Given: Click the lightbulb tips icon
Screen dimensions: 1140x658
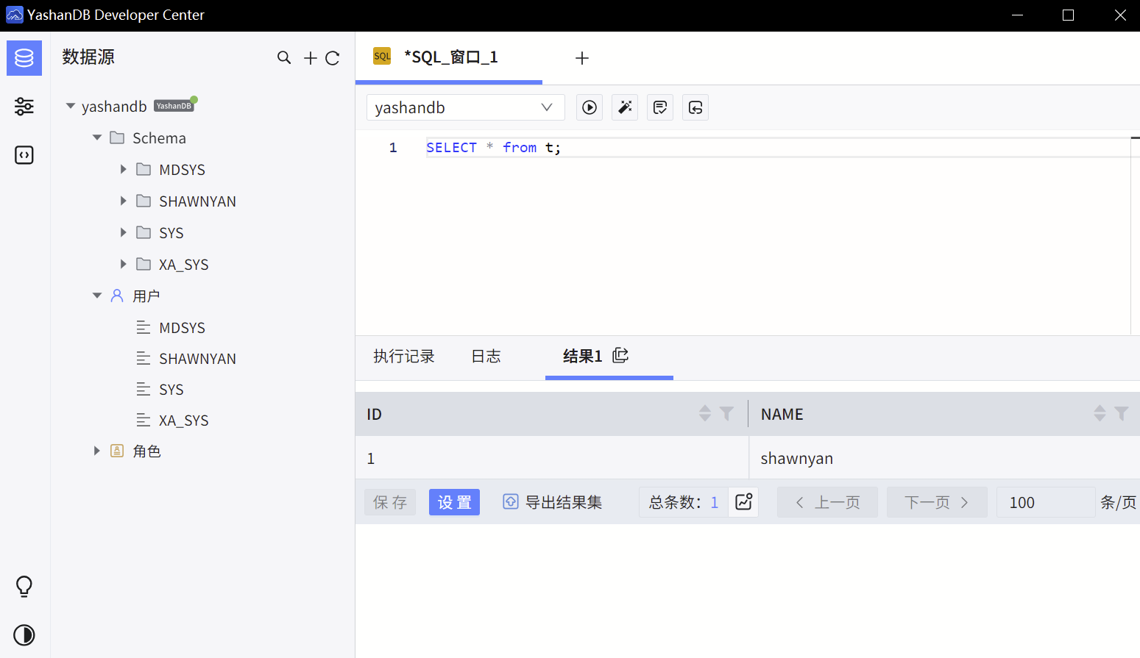Looking at the screenshot, I should coord(24,587).
